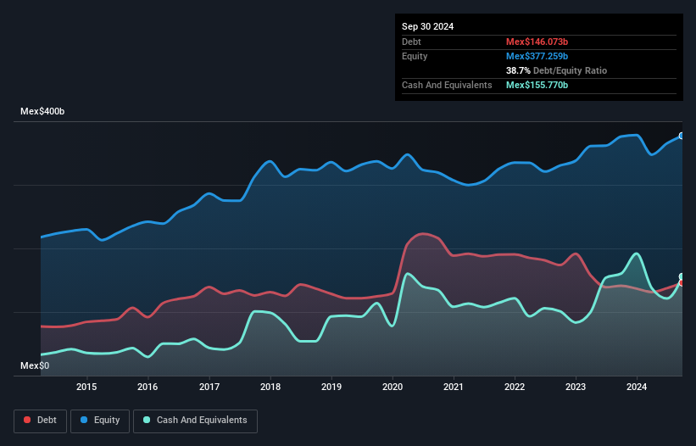Click the 2019 x-axis label
The height and width of the screenshot is (446, 696).
pos(331,387)
